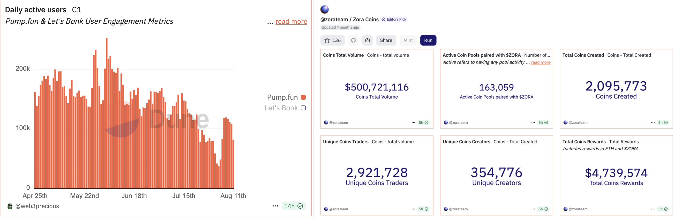
Task: Open read more link on the Pump.fun metrics description
Action: click(291, 21)
